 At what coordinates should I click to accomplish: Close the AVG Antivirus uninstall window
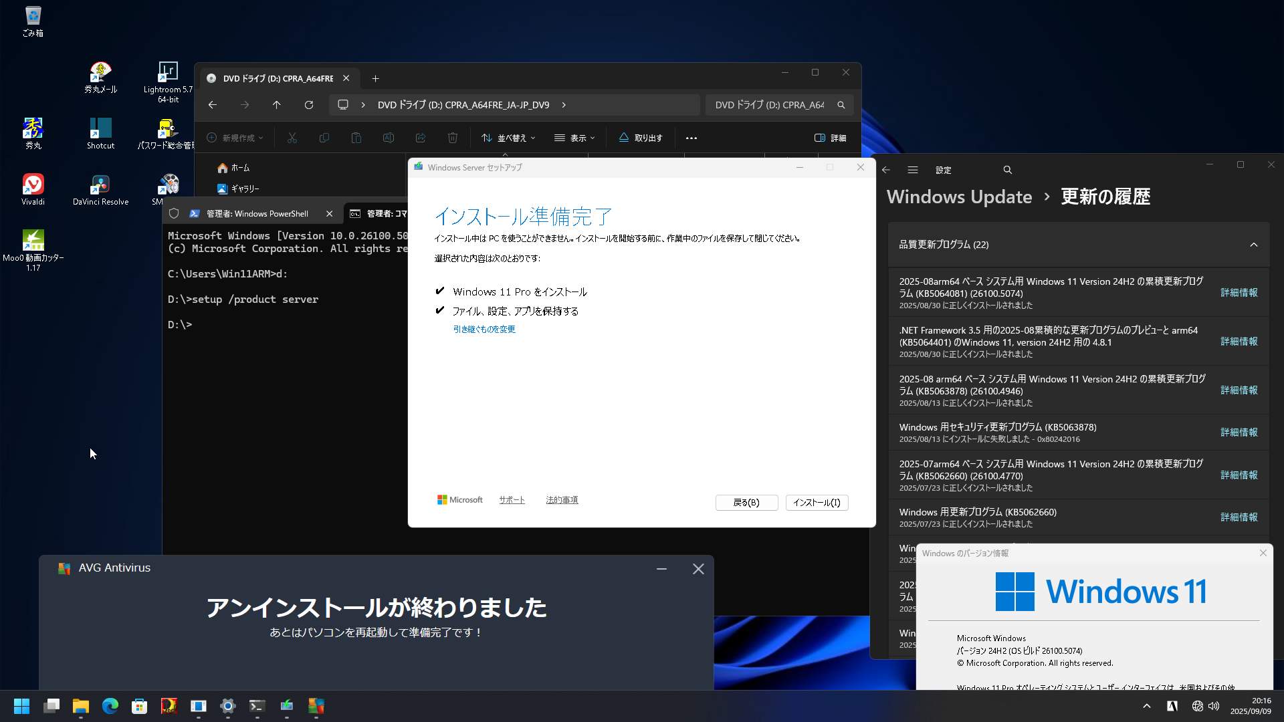pos(698,569)
